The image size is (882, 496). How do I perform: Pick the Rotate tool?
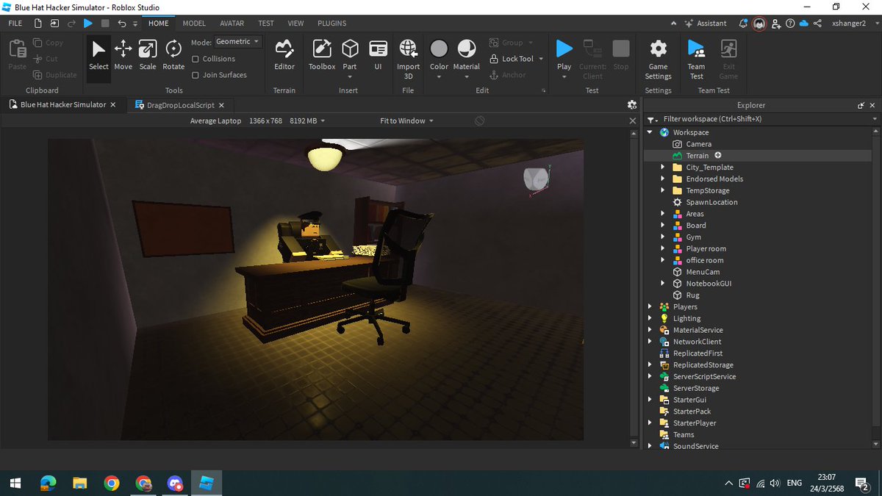173,55
